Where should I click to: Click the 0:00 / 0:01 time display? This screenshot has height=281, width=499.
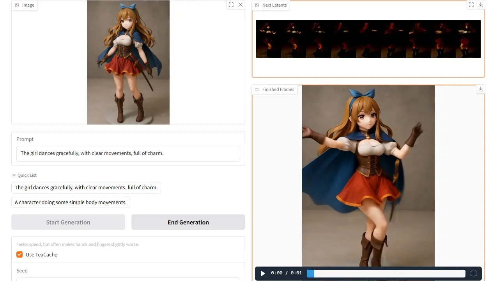pos(287,273)
